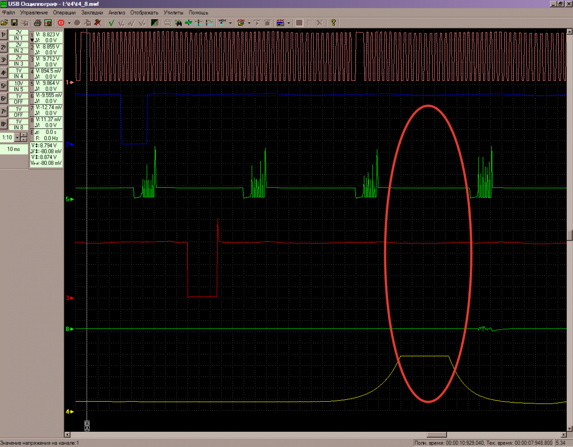Decrease scale with the down stepper arrow
This screenshot has width=573, height=447.
pyautogui.click(x=24, y=140)
